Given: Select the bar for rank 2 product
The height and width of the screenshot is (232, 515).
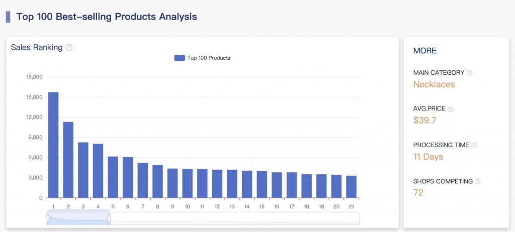Looking at the screenshot, I should [68, 160].
